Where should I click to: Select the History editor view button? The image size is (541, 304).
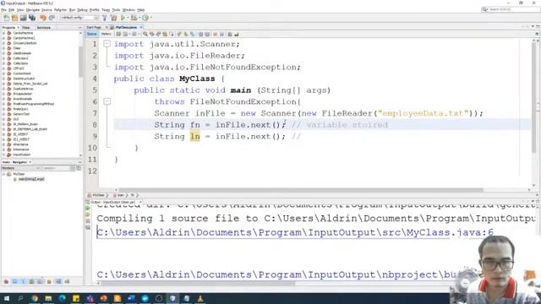tap(106, 34)
